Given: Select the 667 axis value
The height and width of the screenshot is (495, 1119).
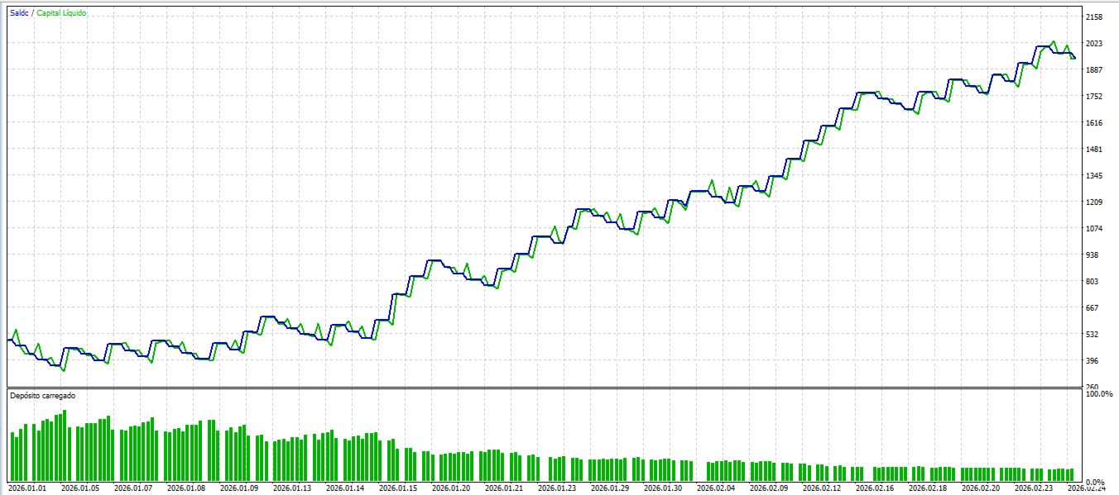Looking at the screenshot, I should pyautogui.click(x=1093, y=308).
